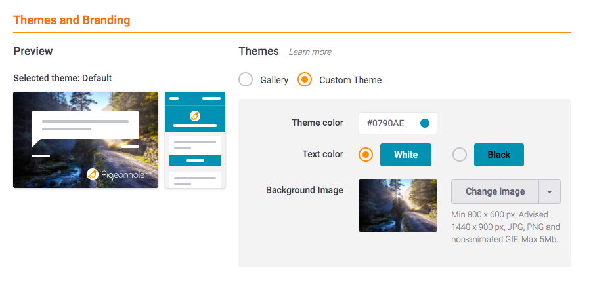The width and height of the screenshot is (593, 283).
Task: Click the Background Image label
Action: point(305,190)
